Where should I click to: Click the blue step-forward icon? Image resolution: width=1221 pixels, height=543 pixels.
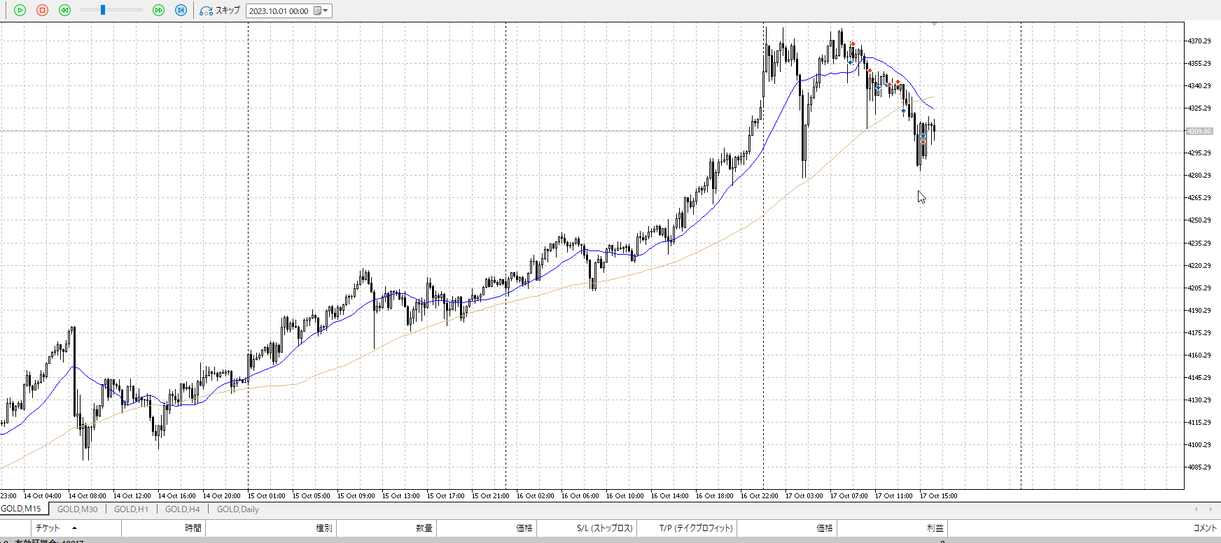(181, 10)
